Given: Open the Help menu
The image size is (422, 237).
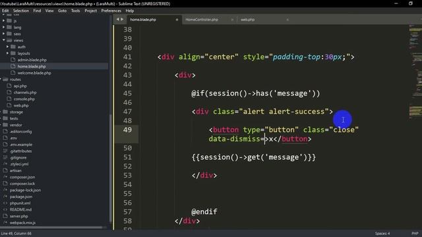Looking at the screenshot, I should point(130,11).
